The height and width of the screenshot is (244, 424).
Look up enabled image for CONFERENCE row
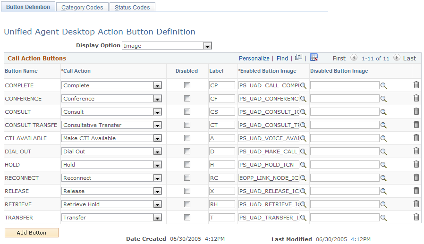click(303, 99)
